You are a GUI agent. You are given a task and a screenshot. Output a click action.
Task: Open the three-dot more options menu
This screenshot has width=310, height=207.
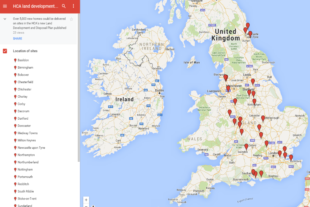coord(73,6)
